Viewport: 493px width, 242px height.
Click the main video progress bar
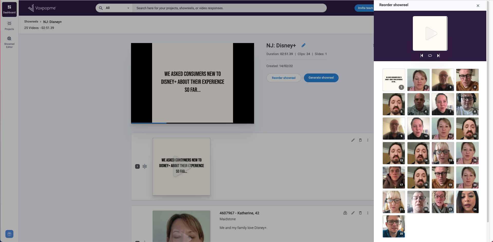point(192,123)
